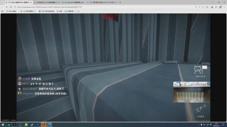Switch to the first douyu live-stream tab
Viewport: 227px width, 127px height.
tap(18, 2)
